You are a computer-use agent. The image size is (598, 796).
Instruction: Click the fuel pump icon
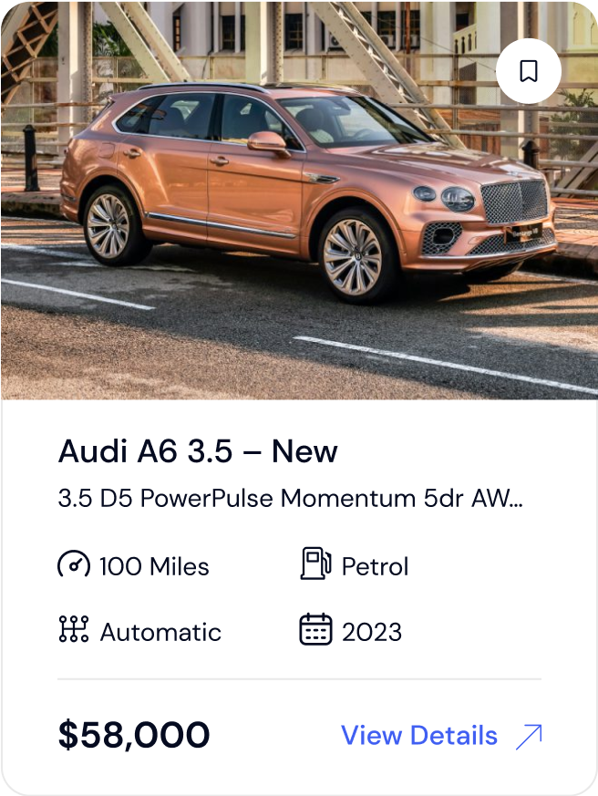click(315, 563)
